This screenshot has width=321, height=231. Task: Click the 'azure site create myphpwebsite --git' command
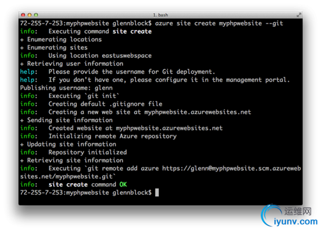(x=219, y=23)
